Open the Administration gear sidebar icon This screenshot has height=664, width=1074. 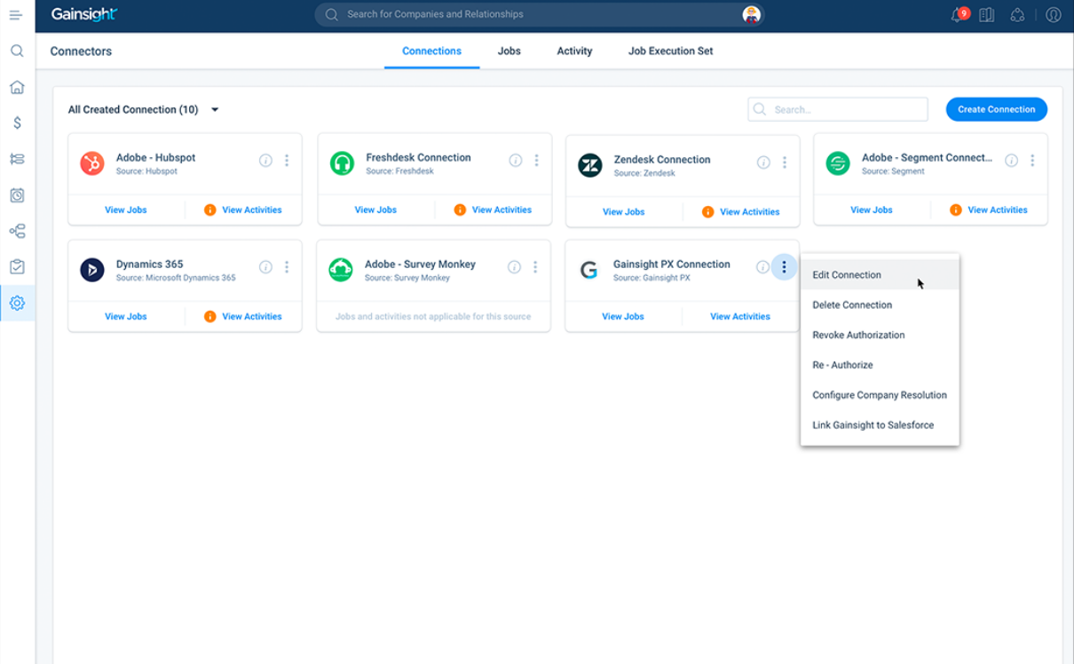pos(17,303)
